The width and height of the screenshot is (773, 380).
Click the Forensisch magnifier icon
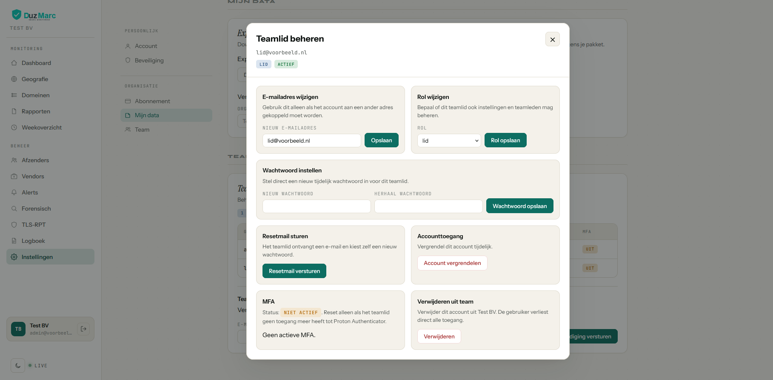coord(14,208)
